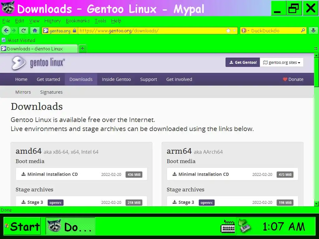The height and width of the screenshot is (239, 319).
Task: Download amd64 Stage 3 openrc archive
Action: tap(81, 201)
